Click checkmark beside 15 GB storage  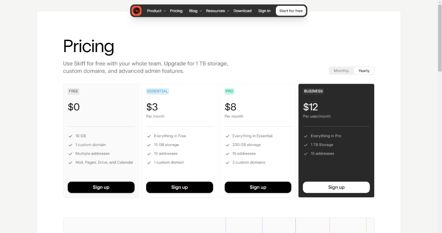[149, 145]
